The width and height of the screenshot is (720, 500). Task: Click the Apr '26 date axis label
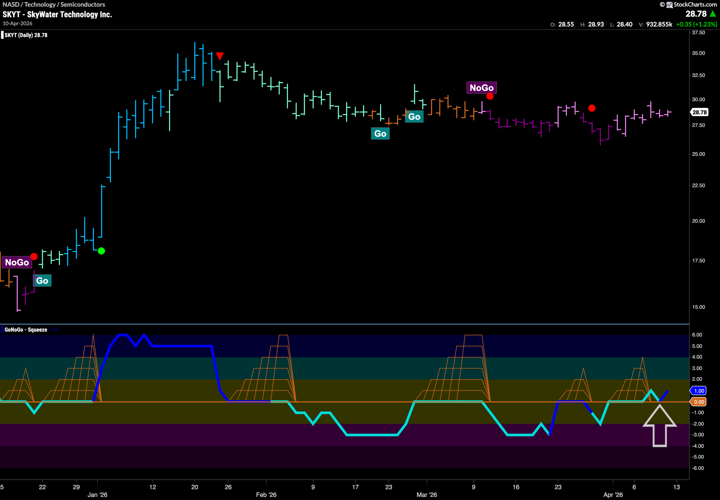(613, 495)
